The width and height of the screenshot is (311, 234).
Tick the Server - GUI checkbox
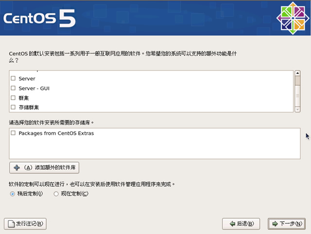[x=13, y=88]
